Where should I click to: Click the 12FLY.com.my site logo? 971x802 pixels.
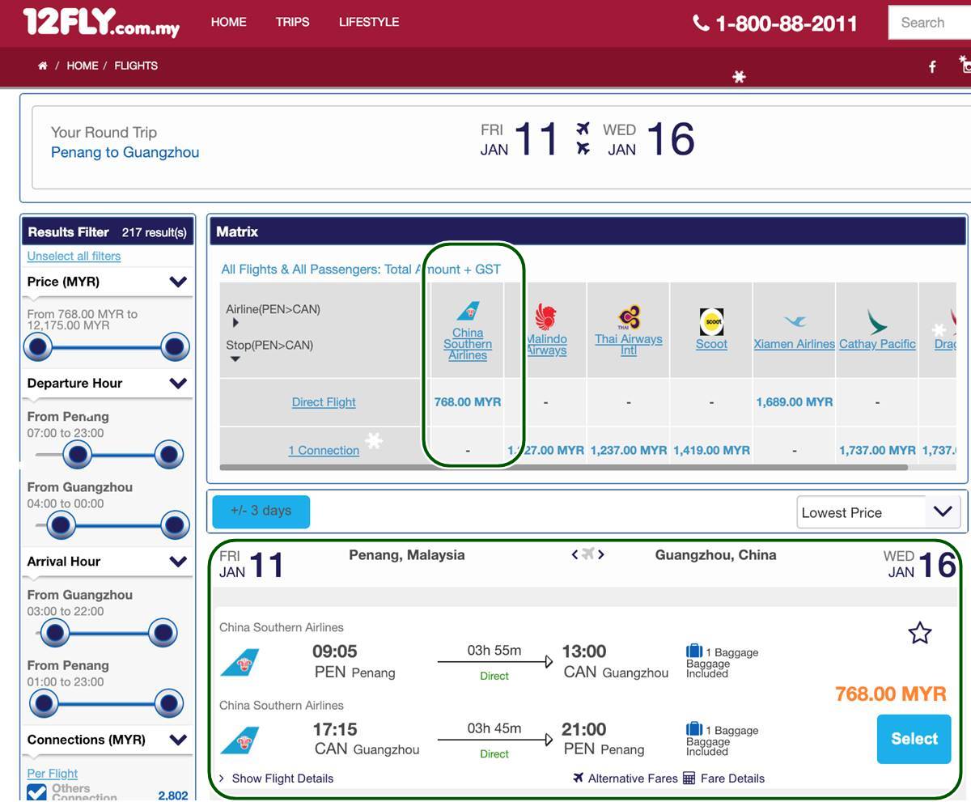[101, 23]
